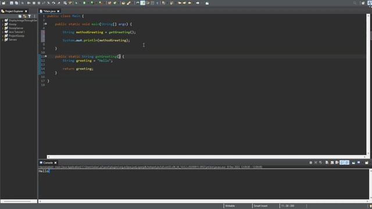Close the Main.java editor tab

tap(58, 11)
